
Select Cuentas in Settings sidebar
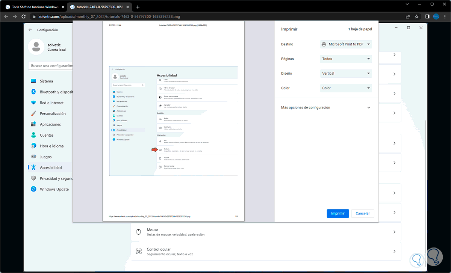pos(50,135)
